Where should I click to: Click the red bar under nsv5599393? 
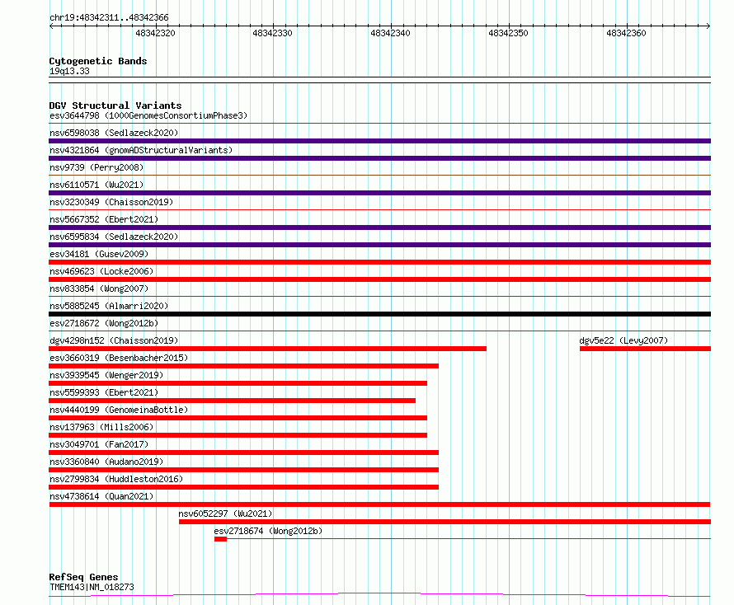(233, 401)
